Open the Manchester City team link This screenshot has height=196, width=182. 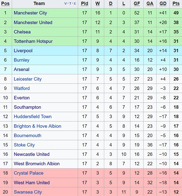click(x=30, y=13)
